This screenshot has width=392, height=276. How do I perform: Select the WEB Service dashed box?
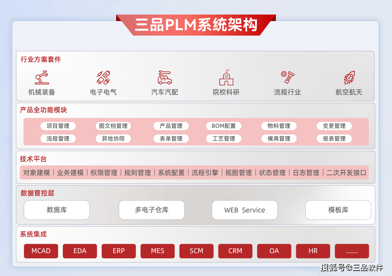coord(245,210)
